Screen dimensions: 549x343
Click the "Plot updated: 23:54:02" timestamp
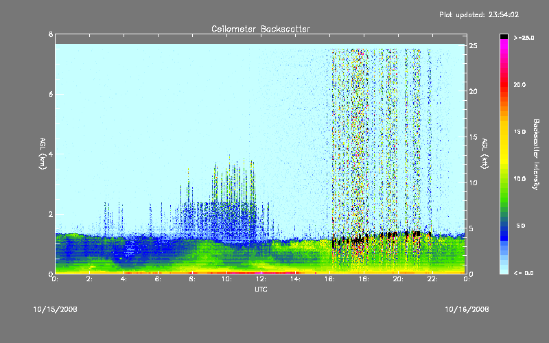coord(479,14)
